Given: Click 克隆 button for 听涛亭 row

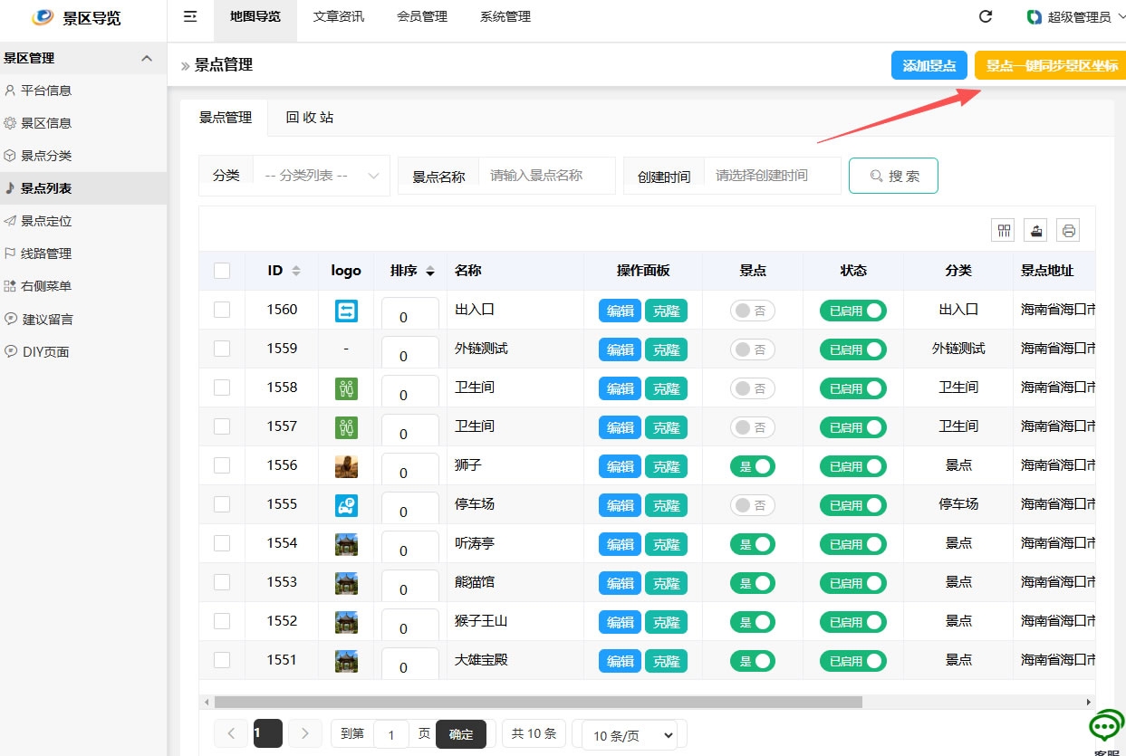Looking at the screenshot, I should click(666, 544).
